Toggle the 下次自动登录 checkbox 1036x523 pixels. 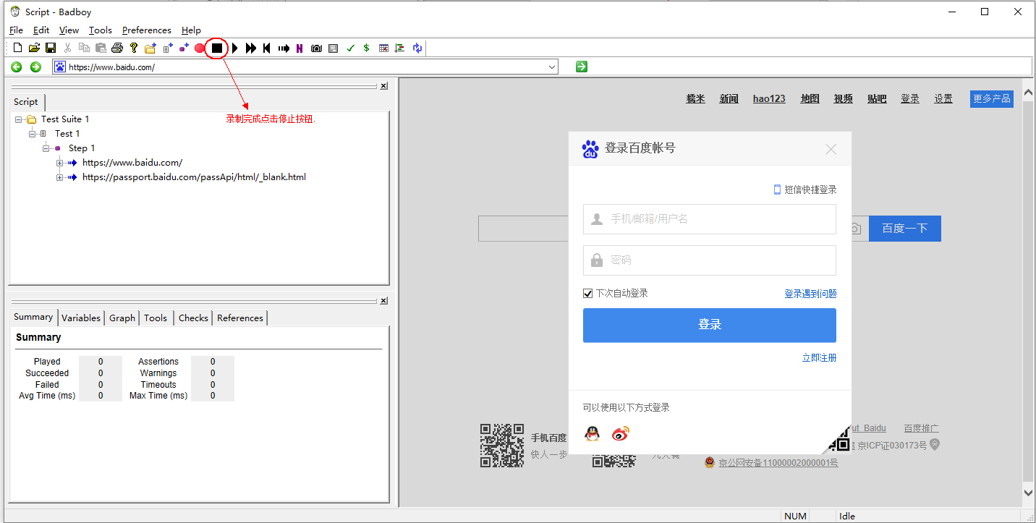(x=588, y=293)
